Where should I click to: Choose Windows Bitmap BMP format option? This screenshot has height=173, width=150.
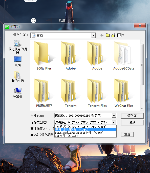pos(85,133)
